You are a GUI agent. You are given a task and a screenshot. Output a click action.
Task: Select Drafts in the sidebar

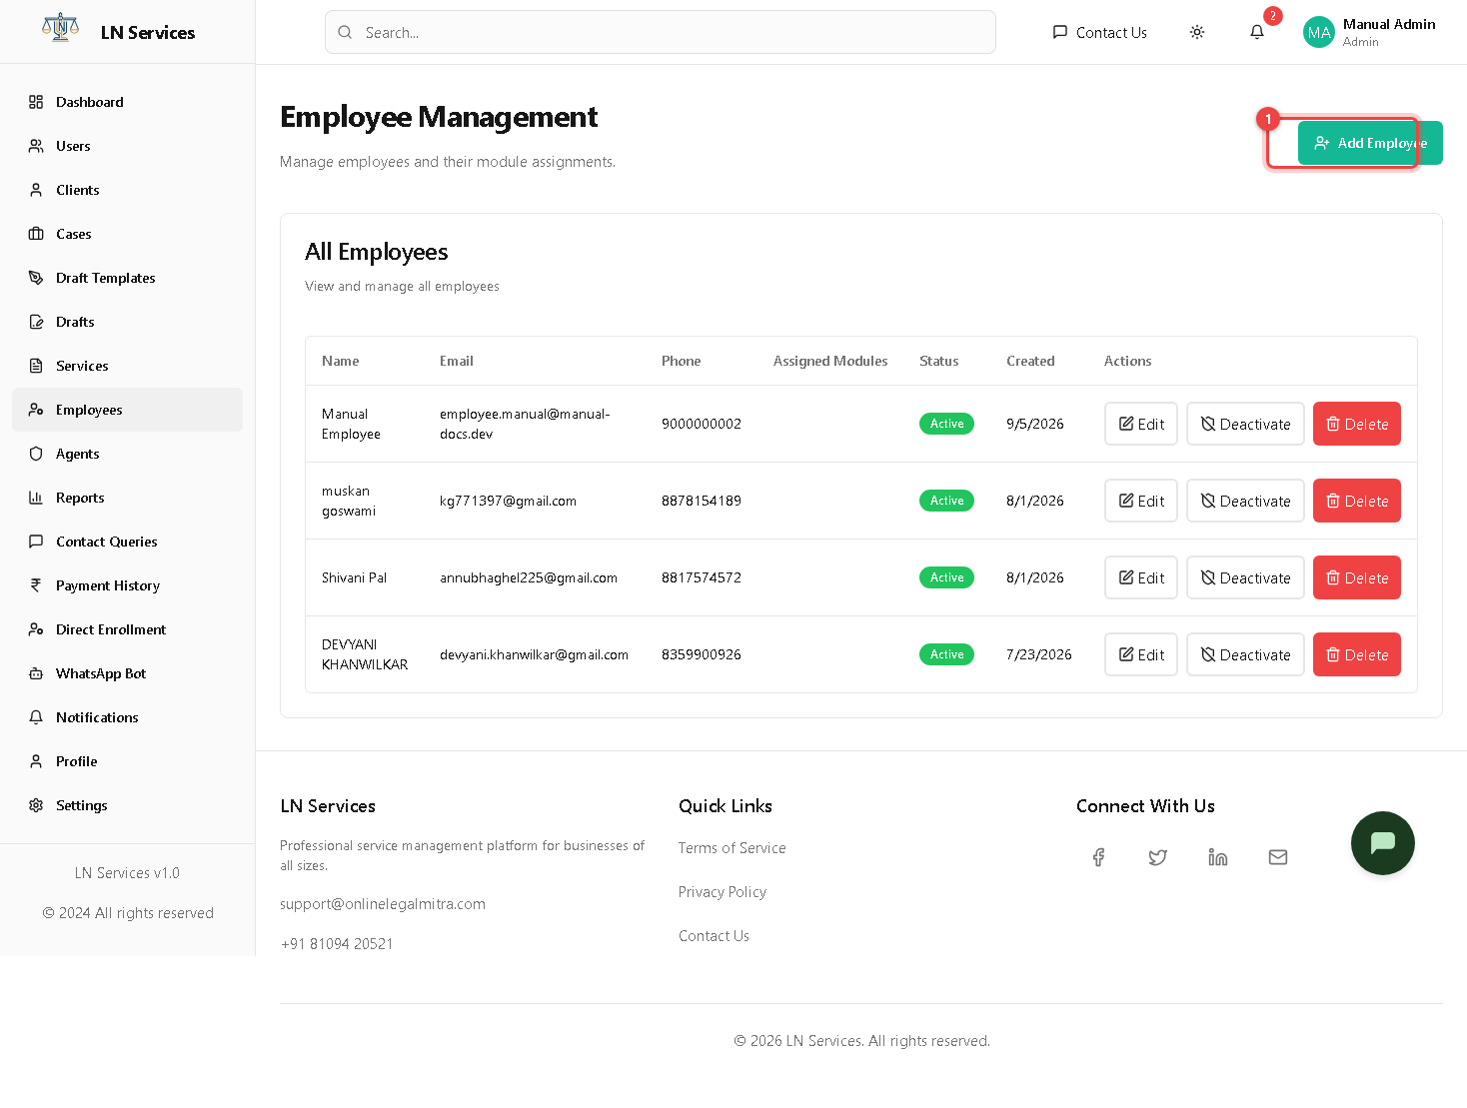tap(127, 322)
